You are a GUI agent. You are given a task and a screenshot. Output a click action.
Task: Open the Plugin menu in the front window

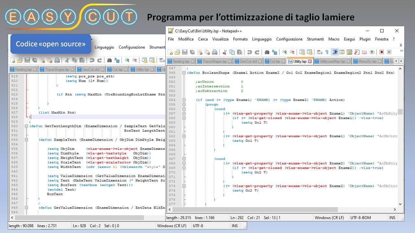pos(365,39)
